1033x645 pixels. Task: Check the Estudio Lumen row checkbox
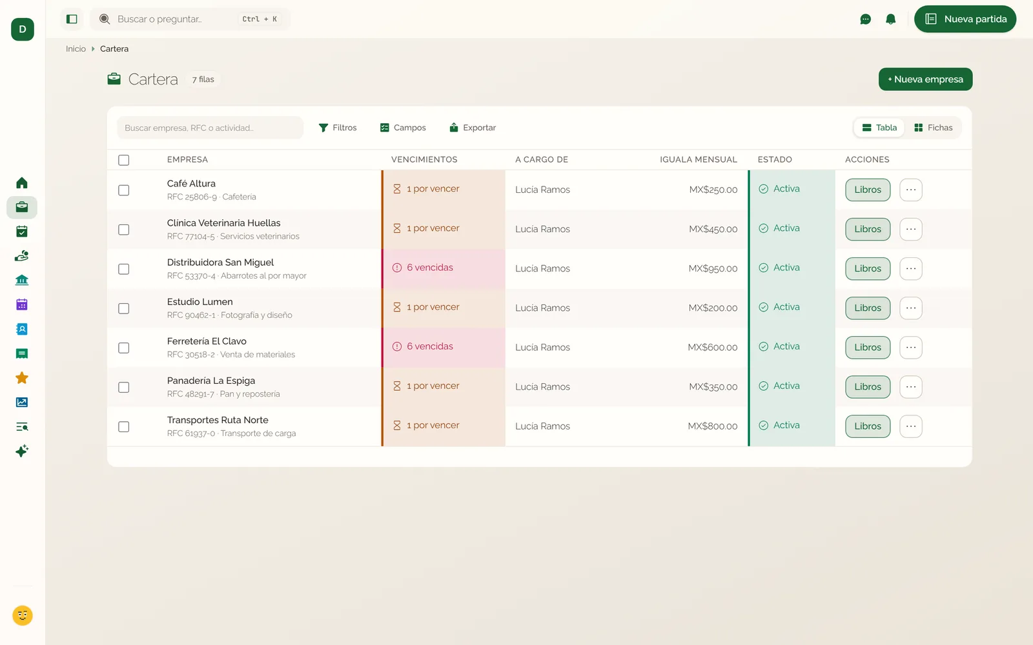pos(124,308)
